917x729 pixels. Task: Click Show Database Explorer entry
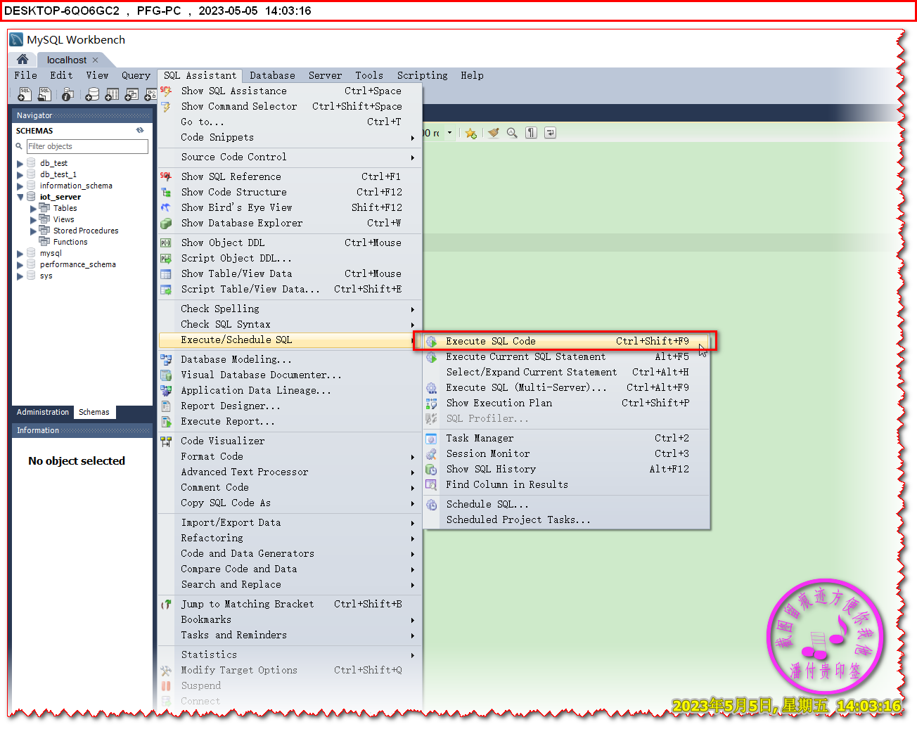(x=290, y=223)
